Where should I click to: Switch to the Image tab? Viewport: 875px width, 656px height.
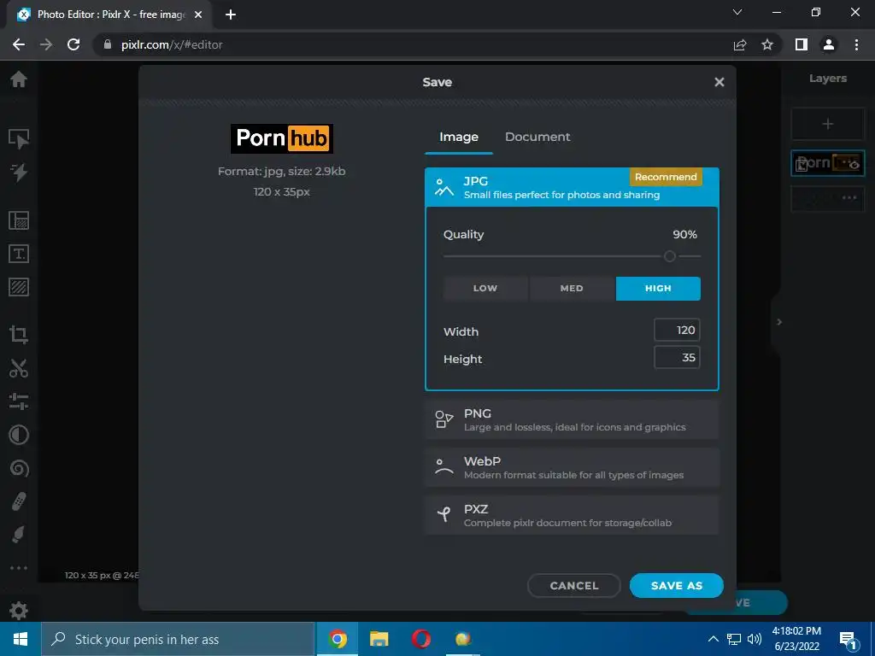[x=459, y=138]
